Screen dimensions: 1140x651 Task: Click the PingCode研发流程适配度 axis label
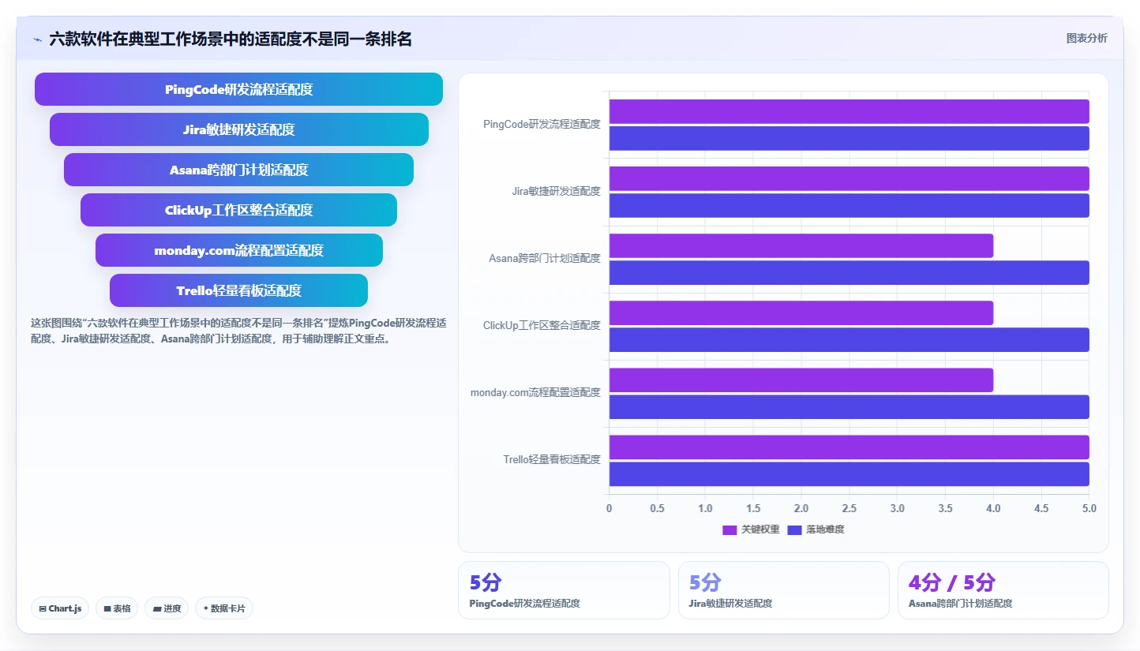pos(542,124)
